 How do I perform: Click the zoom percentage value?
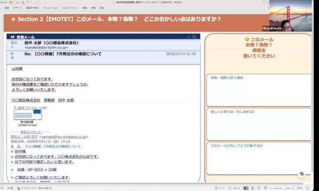[299, 188]
